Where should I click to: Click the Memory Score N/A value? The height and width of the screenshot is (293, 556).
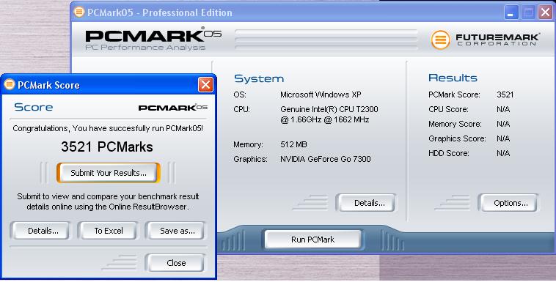pyautogui.click(x=503, y=124)
